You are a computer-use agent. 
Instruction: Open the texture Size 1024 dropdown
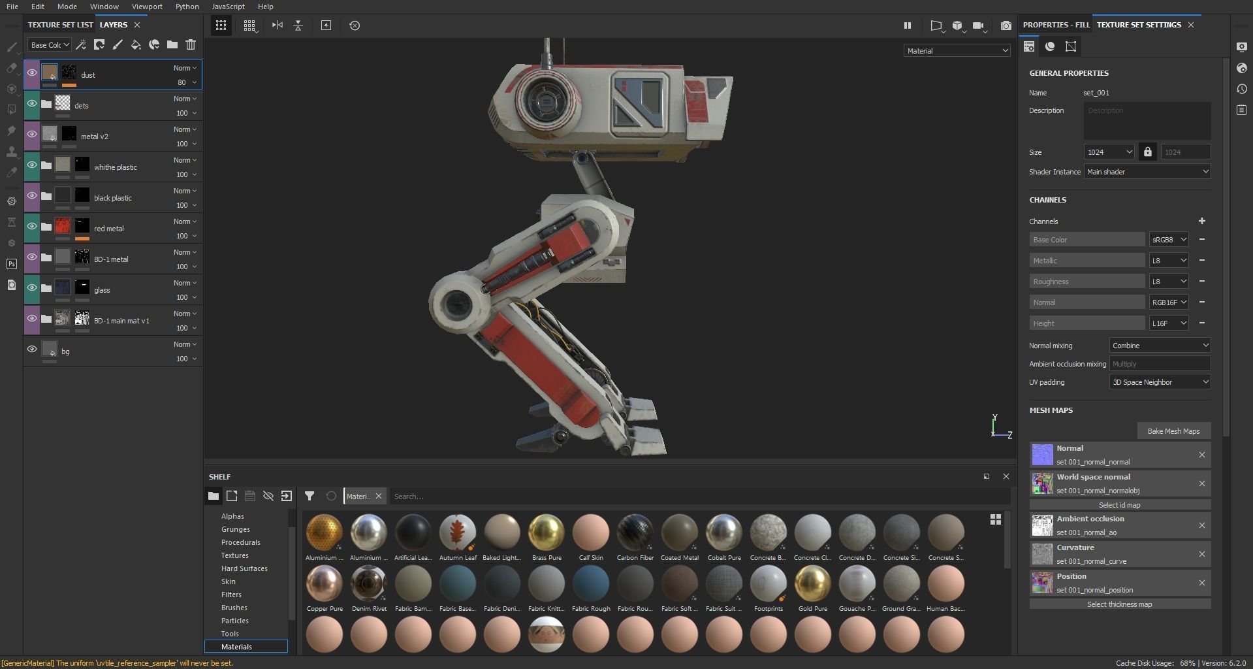(1109, 152)
